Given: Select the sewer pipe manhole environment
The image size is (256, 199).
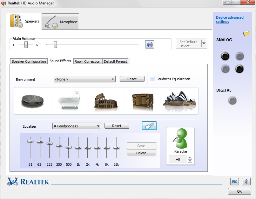Looking at the screenshot, I should (33, 100).
